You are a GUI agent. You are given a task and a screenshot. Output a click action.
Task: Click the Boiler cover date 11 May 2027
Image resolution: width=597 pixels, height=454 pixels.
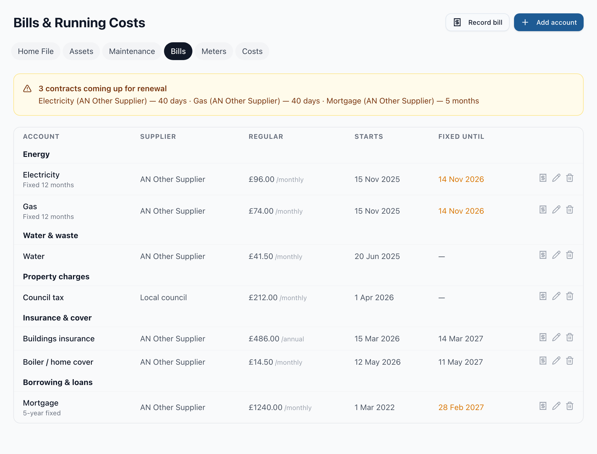(461, 362)
